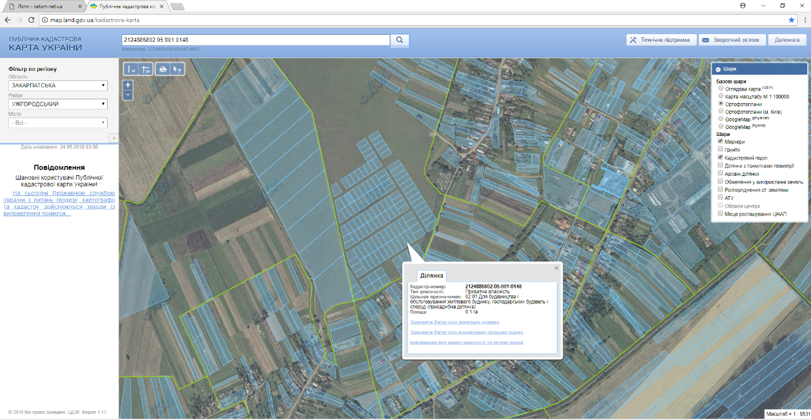This screenshot has width=811, height=420.
Task: View site information icon in address bar
Action: point(44,20)
